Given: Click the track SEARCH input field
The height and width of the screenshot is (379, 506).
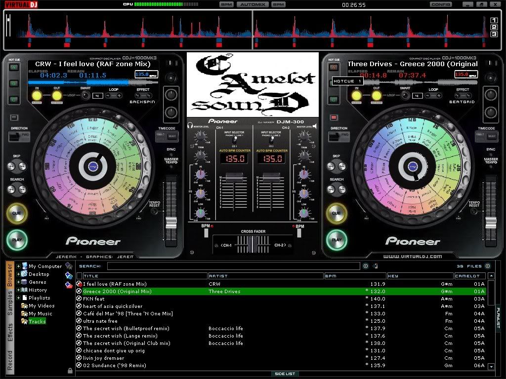Looking at the screenshot, I should coord(234,266).
